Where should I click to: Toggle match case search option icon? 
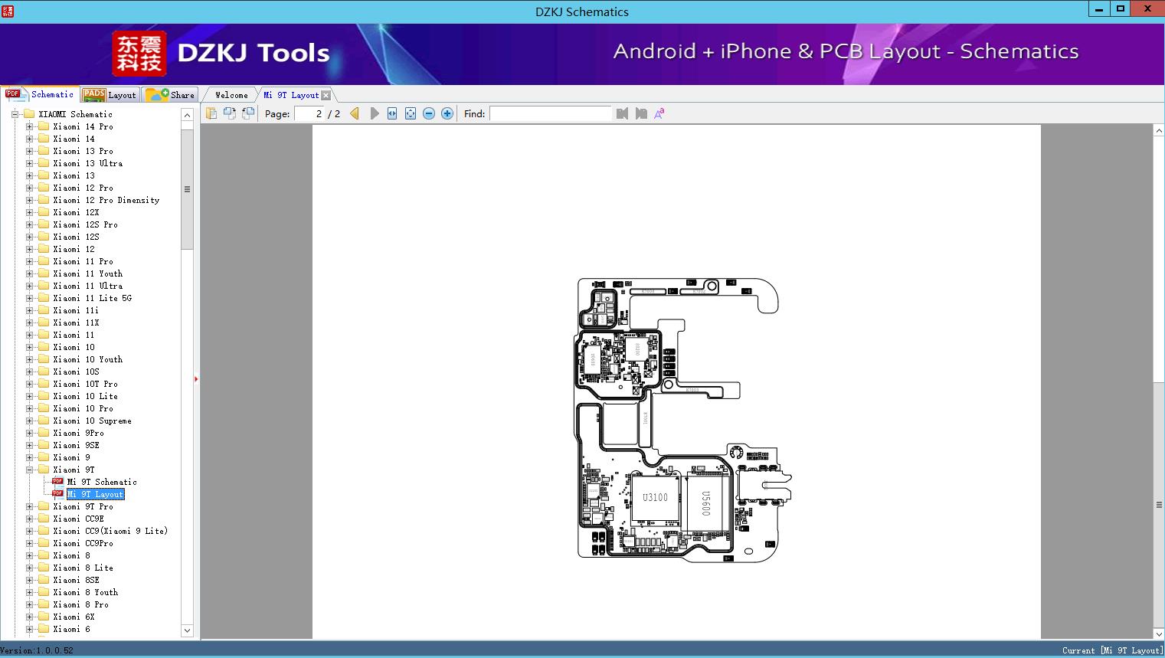pyautogui.click(x=659, y=113)
